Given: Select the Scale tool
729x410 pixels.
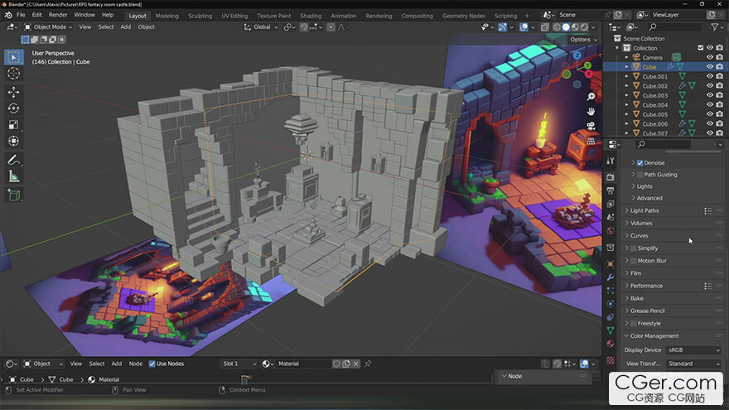Looking at the screenshot, I should (13, 124).
